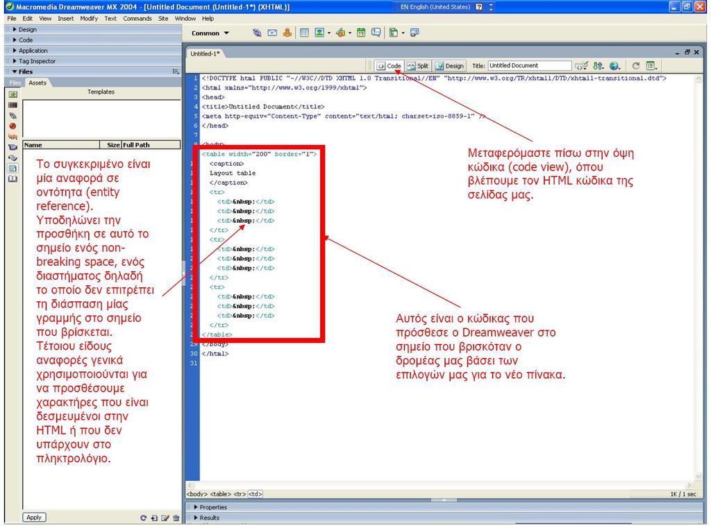Open the Files panel options menu icon
Screen dimensions: 711x526
coord(176,71)
